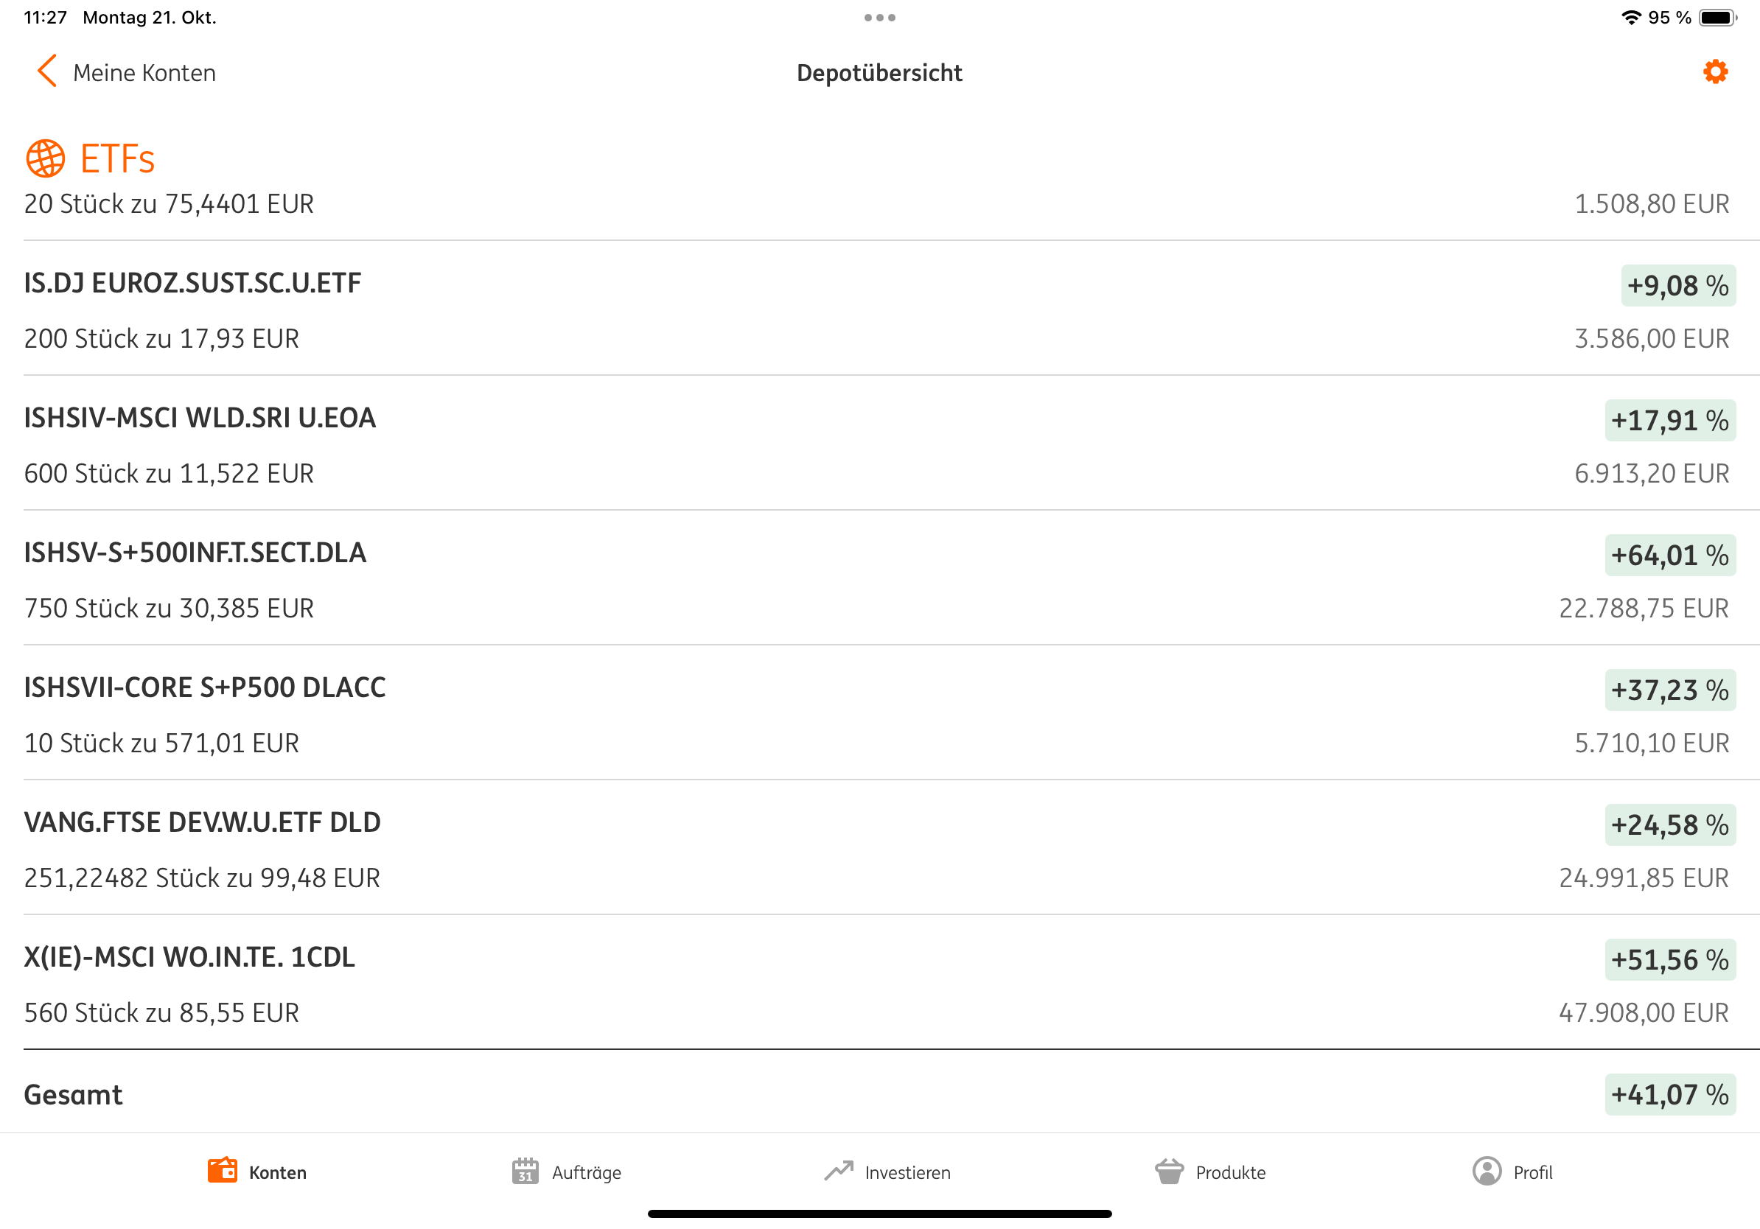Image resolution: width=1760 pixels, height=1229 pixels.
Task: Tap the Gesamt +41,07 % badge
Action: [x=1669, y=1095]
